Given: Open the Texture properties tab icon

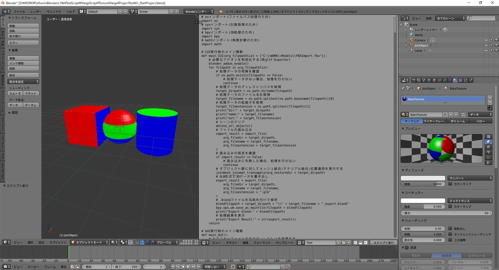Looking at the screenshot, I should pyautogui.click(x=460, y=80).
